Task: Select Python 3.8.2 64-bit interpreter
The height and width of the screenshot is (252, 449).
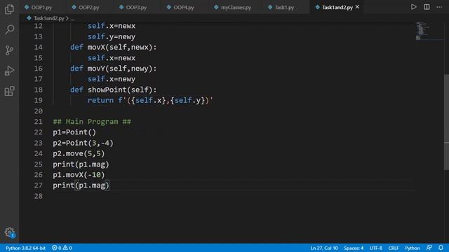Action: [x=25, y=248]
